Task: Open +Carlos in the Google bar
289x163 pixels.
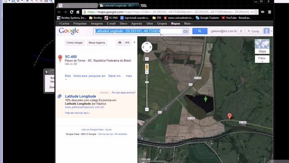Action: tap(64, 24)
